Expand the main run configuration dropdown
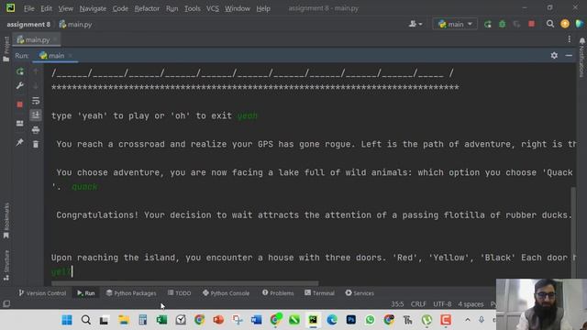 (x=455, y=25)
